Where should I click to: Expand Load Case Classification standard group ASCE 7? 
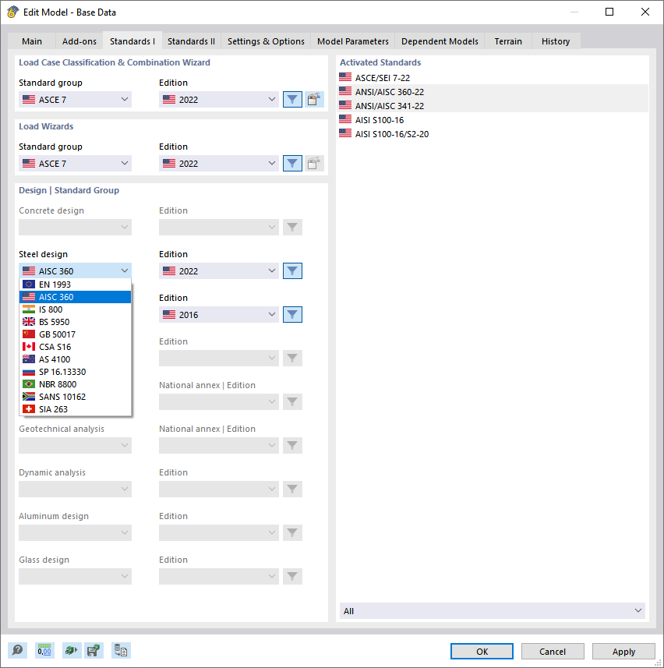click(76, 100)
